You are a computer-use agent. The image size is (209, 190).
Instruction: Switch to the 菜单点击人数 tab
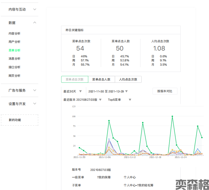tap(101, 80)
